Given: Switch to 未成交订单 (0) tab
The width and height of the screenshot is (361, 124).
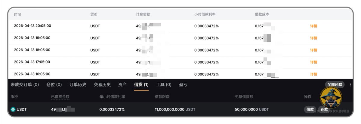Looking at the screenshot, I should coord(25,85).
